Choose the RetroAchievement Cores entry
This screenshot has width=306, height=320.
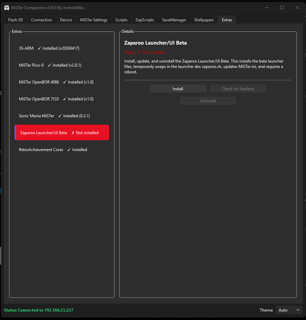(62, 150)
